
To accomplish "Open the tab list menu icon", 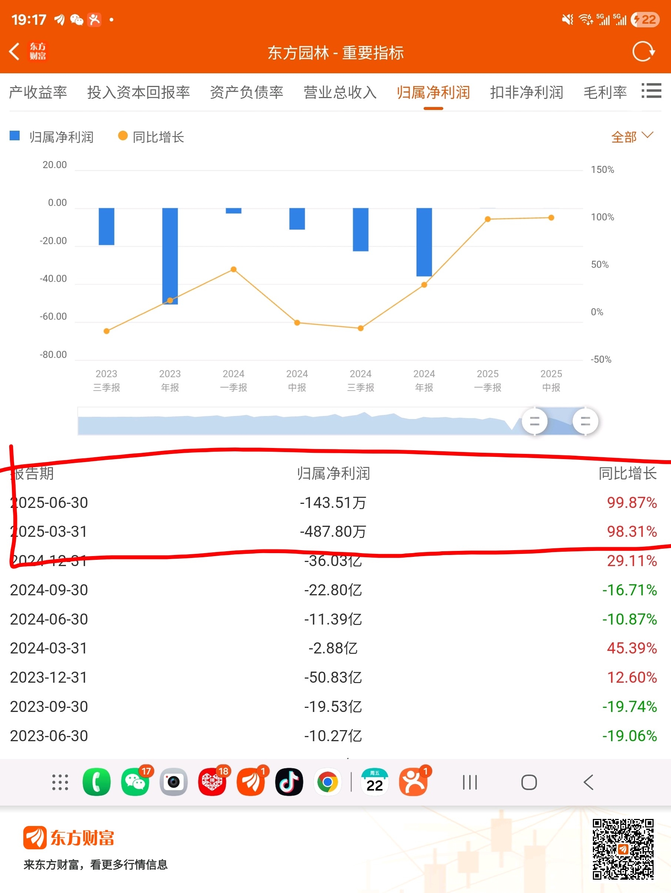I will pyautogui.click(x=651, y=91).
